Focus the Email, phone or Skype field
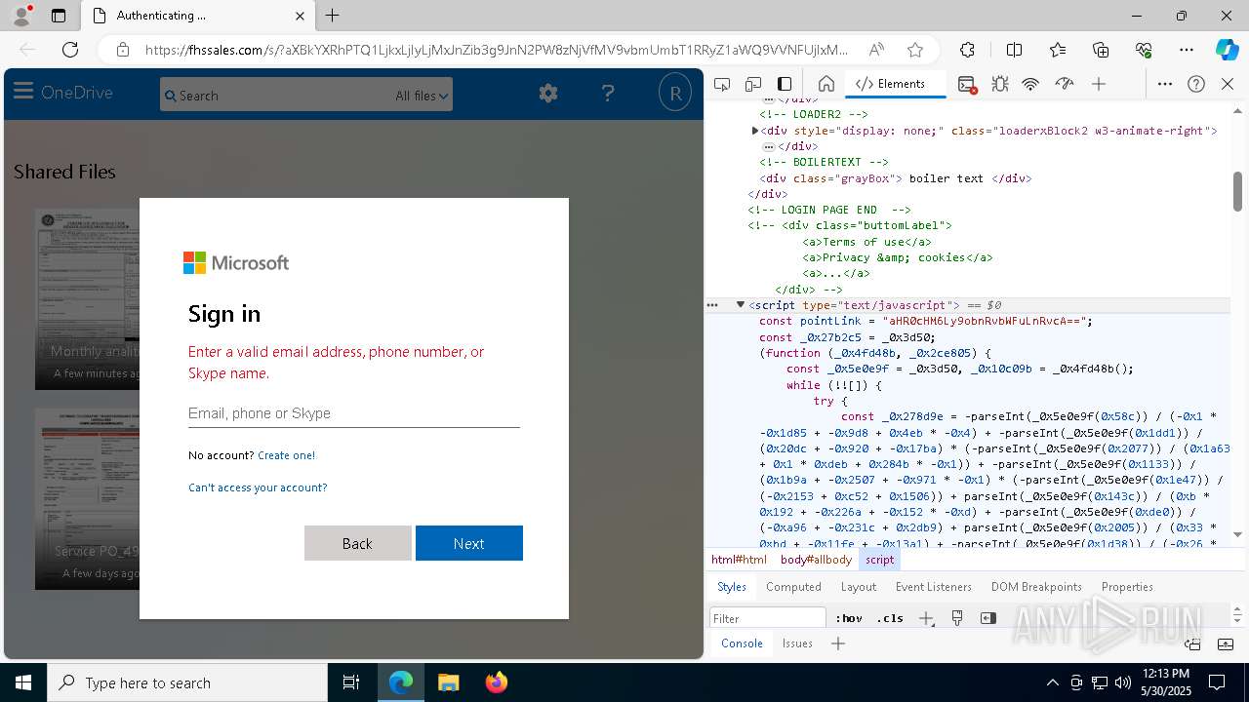 (353, 413)
